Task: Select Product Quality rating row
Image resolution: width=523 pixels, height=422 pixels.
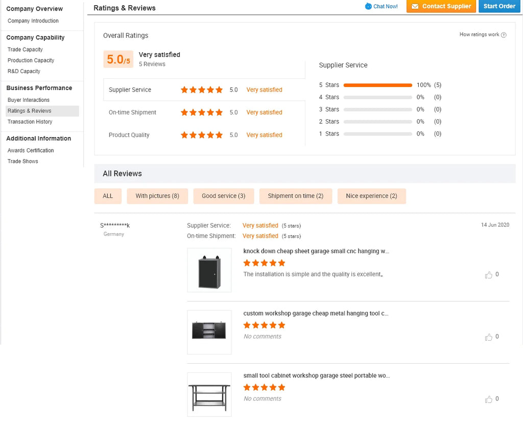Action: (x=204, y=135)
